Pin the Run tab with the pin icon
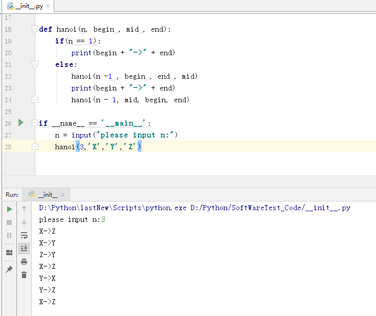The image size is (376, 316). [x=9, y=269]
